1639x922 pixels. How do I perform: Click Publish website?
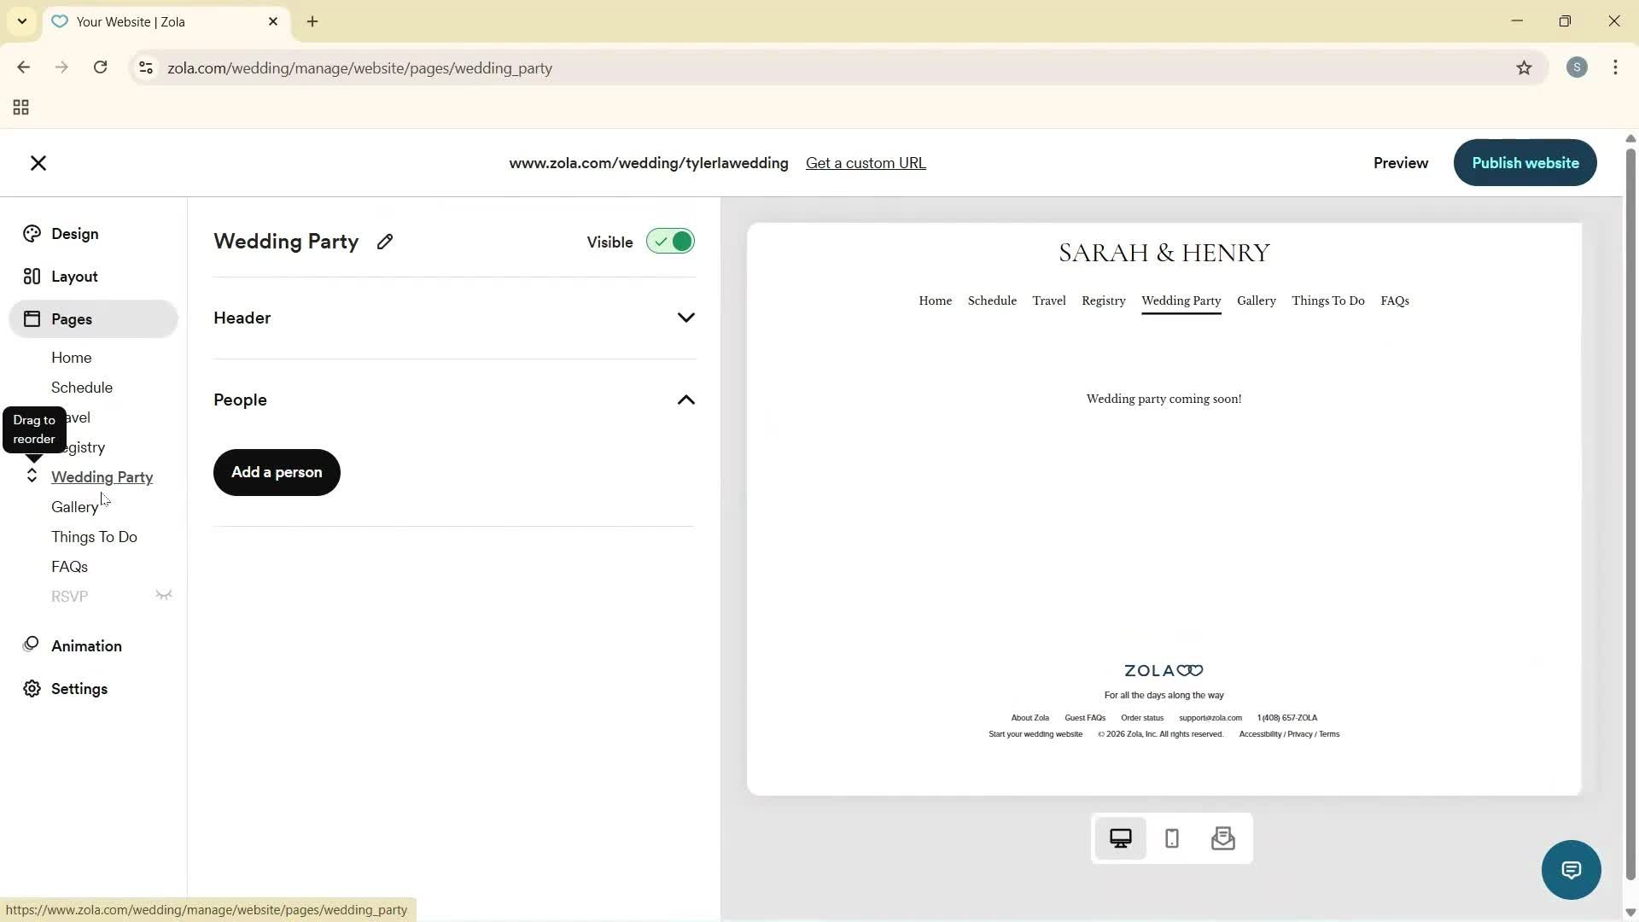(x=1525, y=162)
